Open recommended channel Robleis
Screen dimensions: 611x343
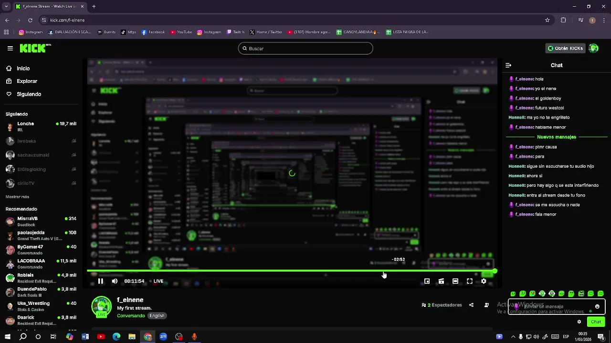tap(41, 278)
